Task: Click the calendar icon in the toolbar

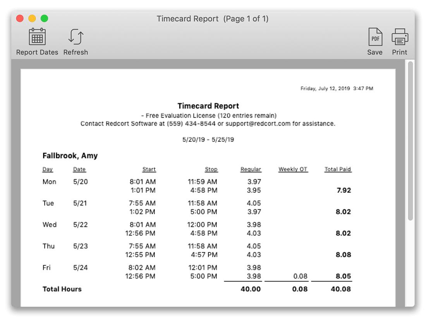Action: (37, 36)
